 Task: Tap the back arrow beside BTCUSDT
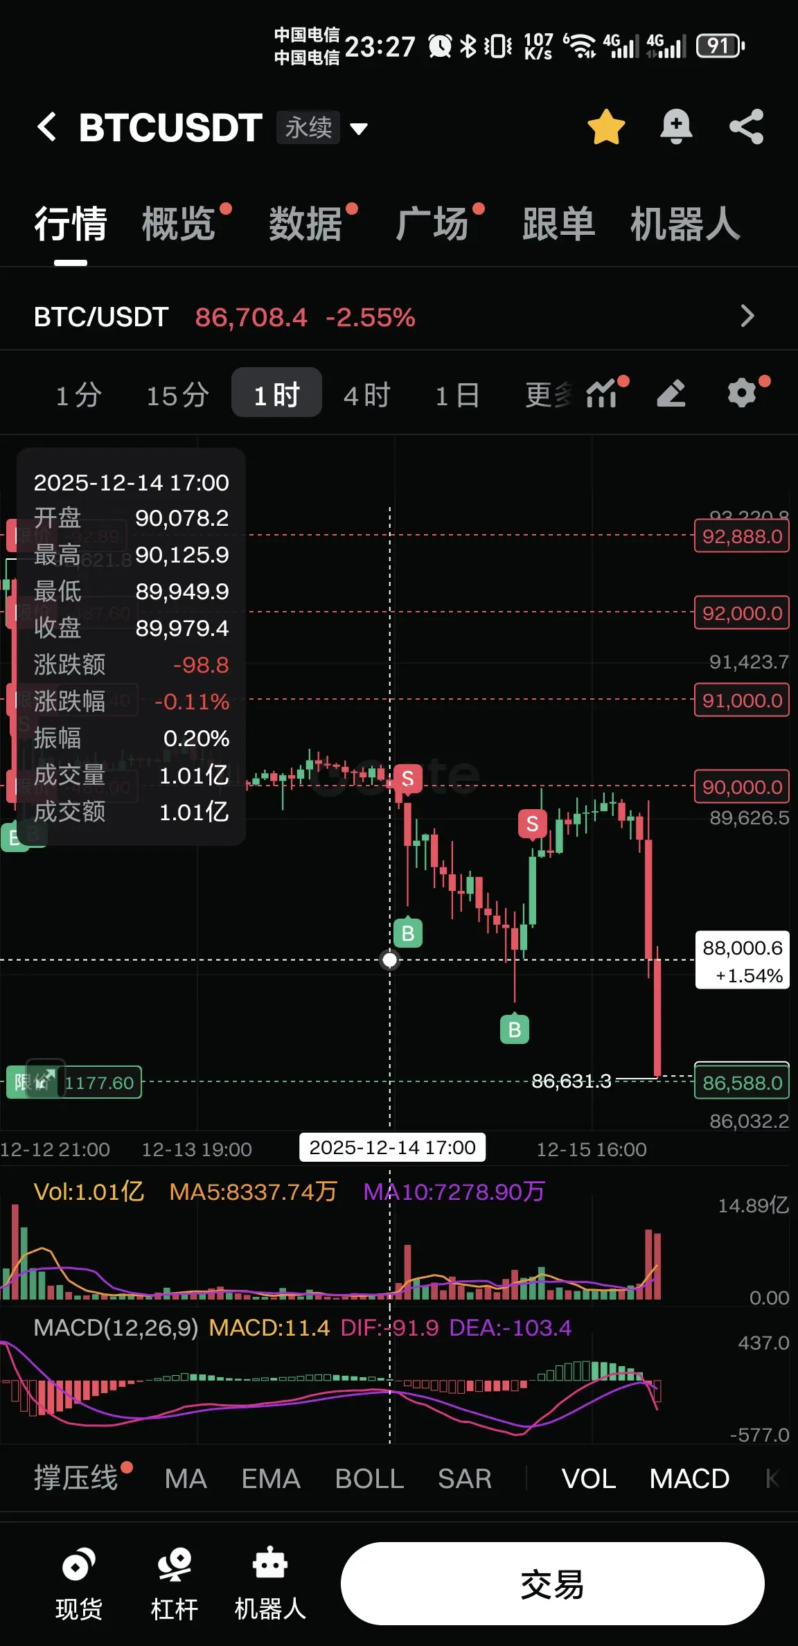47,127
